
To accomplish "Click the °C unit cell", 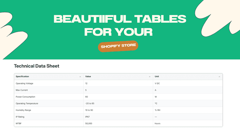I will 188,103.
